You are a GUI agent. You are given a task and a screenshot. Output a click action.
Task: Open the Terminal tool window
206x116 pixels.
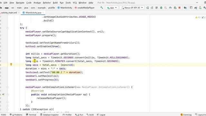[x=31, y=115]
